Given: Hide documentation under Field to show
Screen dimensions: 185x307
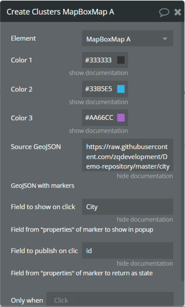Looking at the screenshot, I should point(145,220).
